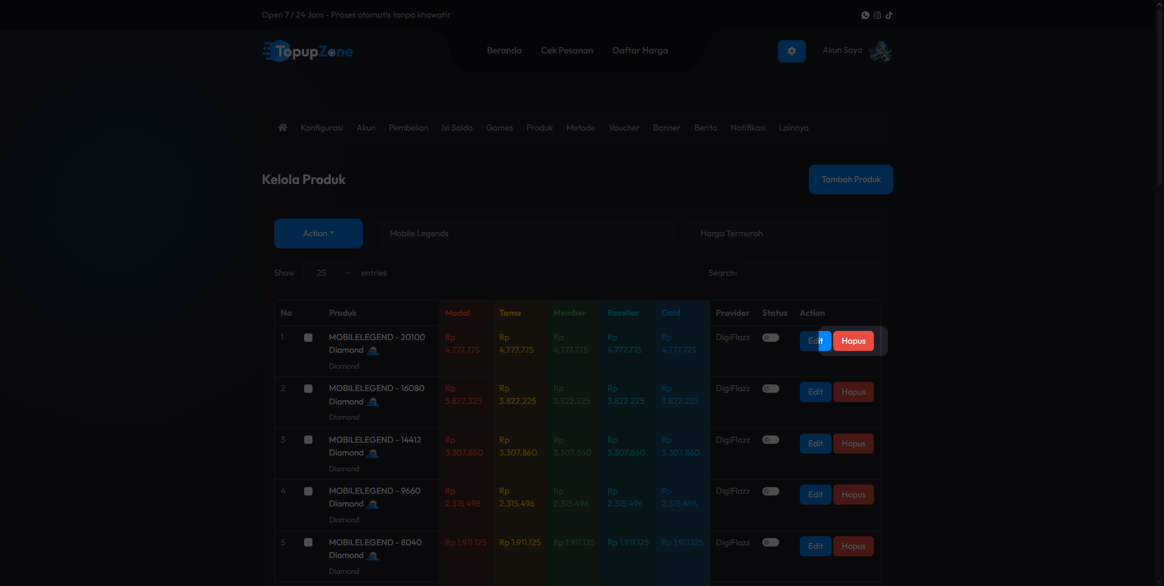Go to the admin home icon

pyautogui.click(x=282, y=128)
